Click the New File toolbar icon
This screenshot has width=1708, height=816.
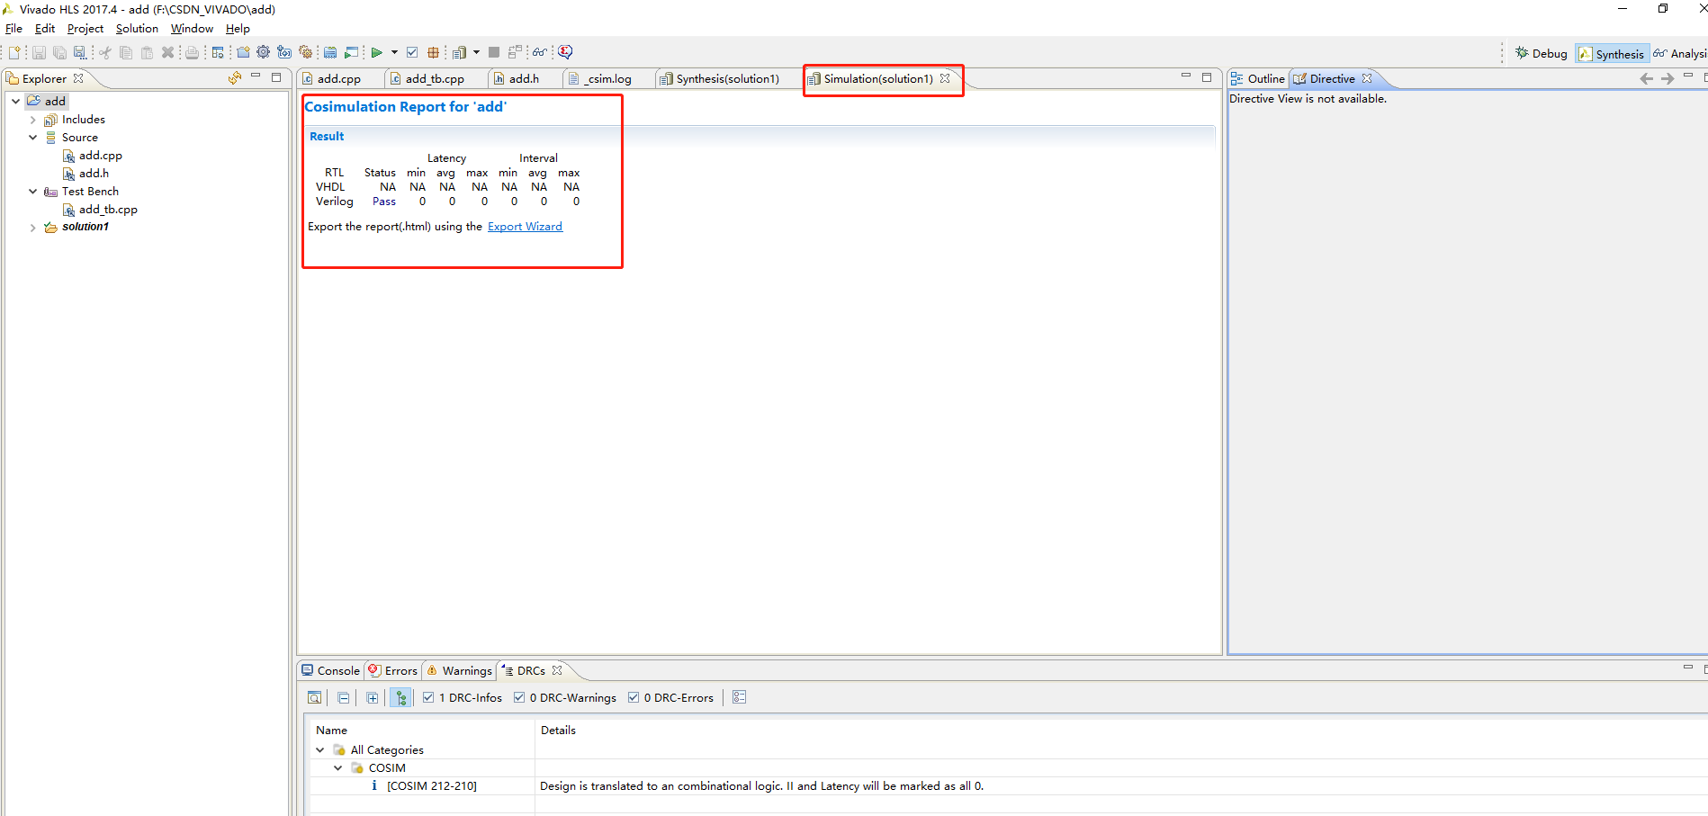14,52
